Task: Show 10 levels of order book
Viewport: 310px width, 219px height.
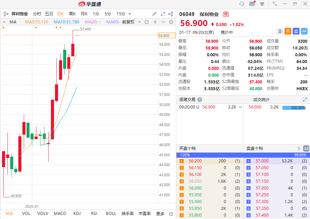Action: pyautogui.click(x=306, y=148)
